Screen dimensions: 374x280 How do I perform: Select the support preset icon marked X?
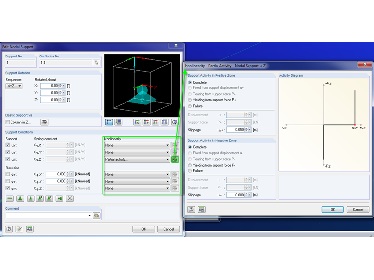(x=40, y=198)
